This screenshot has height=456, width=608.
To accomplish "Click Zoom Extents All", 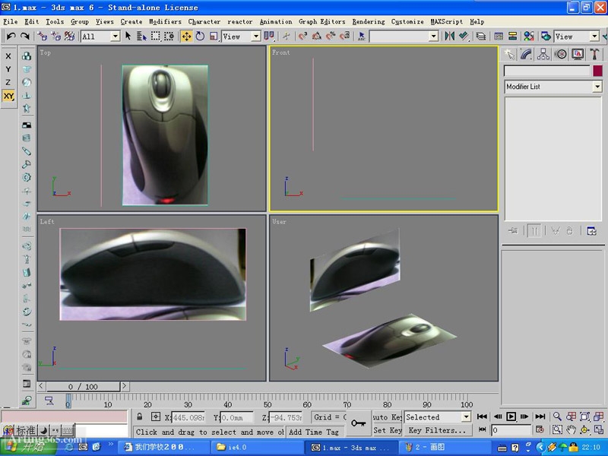I will click(x=597, y=416).
